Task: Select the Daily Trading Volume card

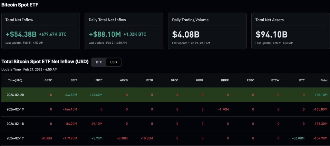Action: [207, 31]
